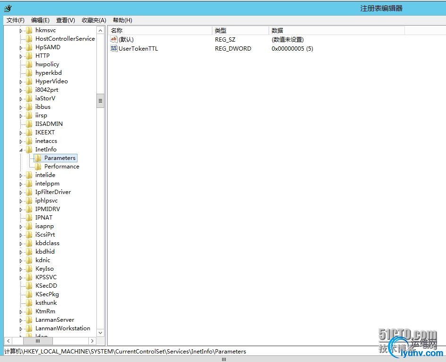Click the ibbus folder icon

click(x=29, y=107)
